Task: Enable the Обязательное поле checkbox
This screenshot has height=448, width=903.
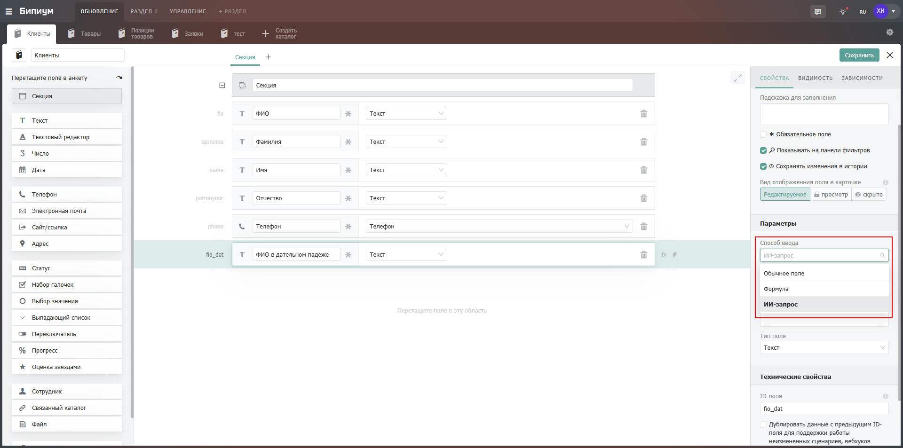Action: click(763, 134)
